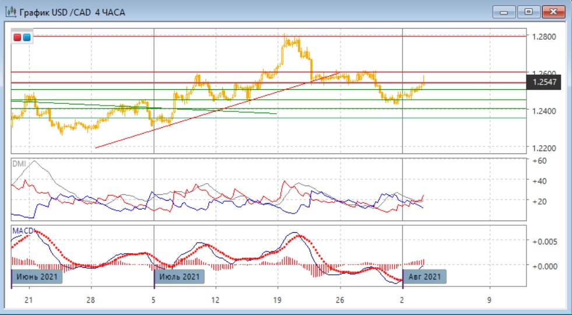Minimize the USD/CAD chart window

coord(504,12)
